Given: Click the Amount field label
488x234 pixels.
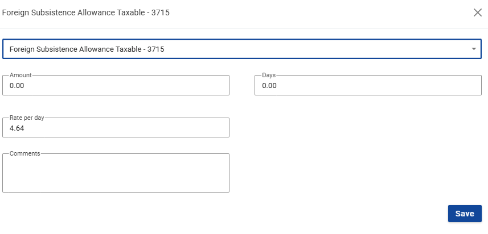Looking at the screenshot, I should [x=20, y=75].
